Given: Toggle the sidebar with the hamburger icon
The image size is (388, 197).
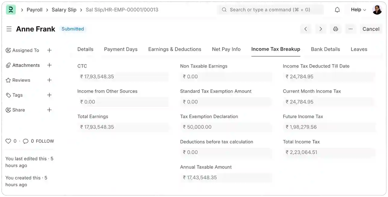Looking at the screenshot, I should pos(9,29).
